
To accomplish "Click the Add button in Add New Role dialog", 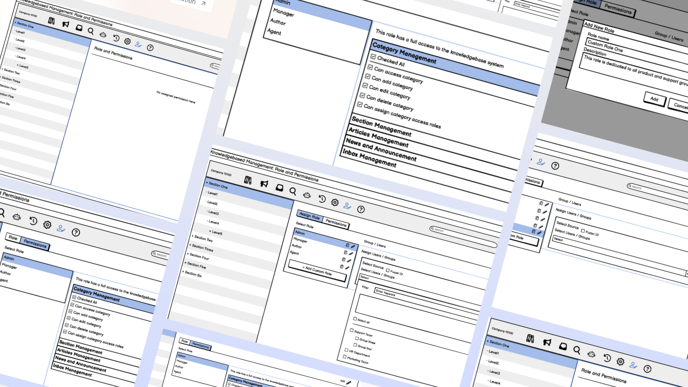I will pos(654,99).
